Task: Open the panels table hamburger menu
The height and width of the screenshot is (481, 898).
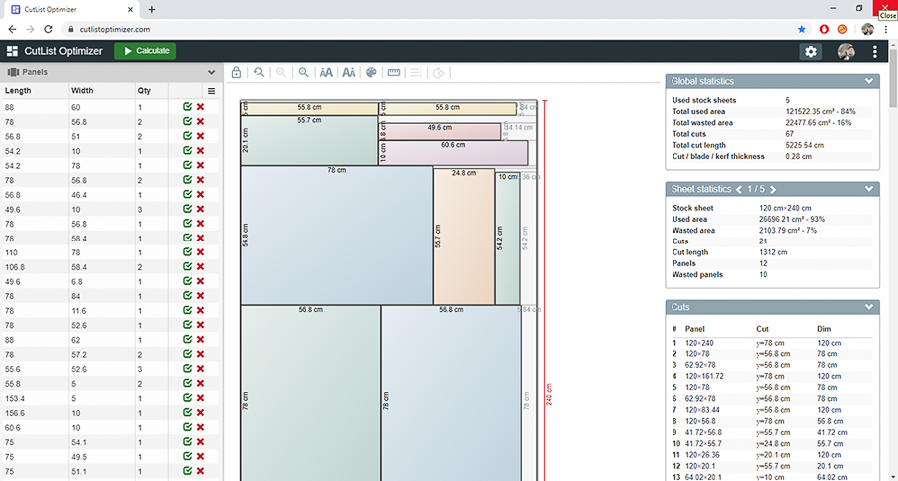Action: (211, 90)
